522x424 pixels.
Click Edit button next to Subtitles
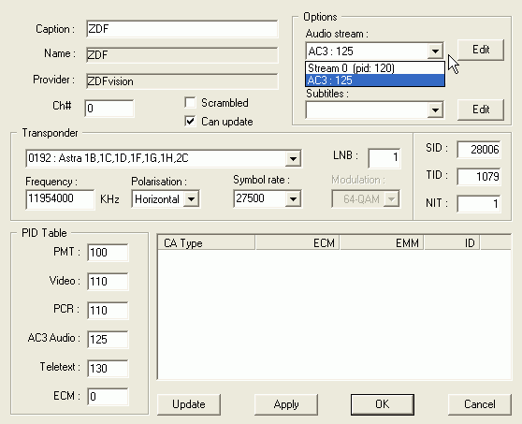point(481,110)
